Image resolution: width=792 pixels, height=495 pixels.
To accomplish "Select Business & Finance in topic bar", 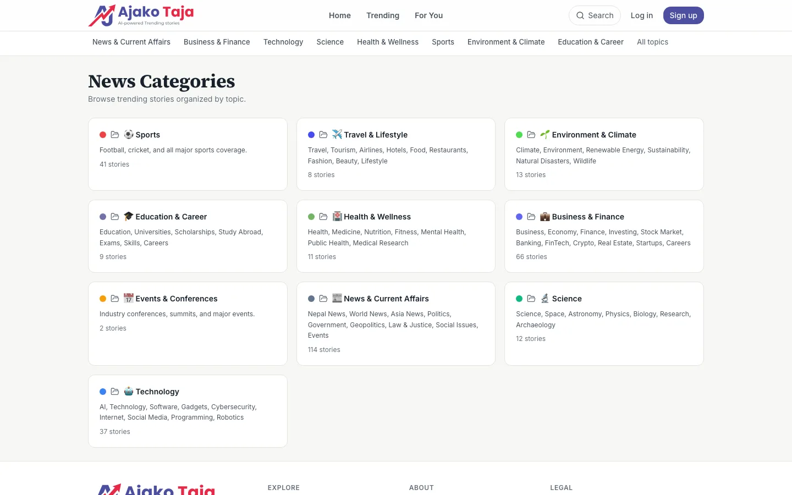I will pos(217,42).
